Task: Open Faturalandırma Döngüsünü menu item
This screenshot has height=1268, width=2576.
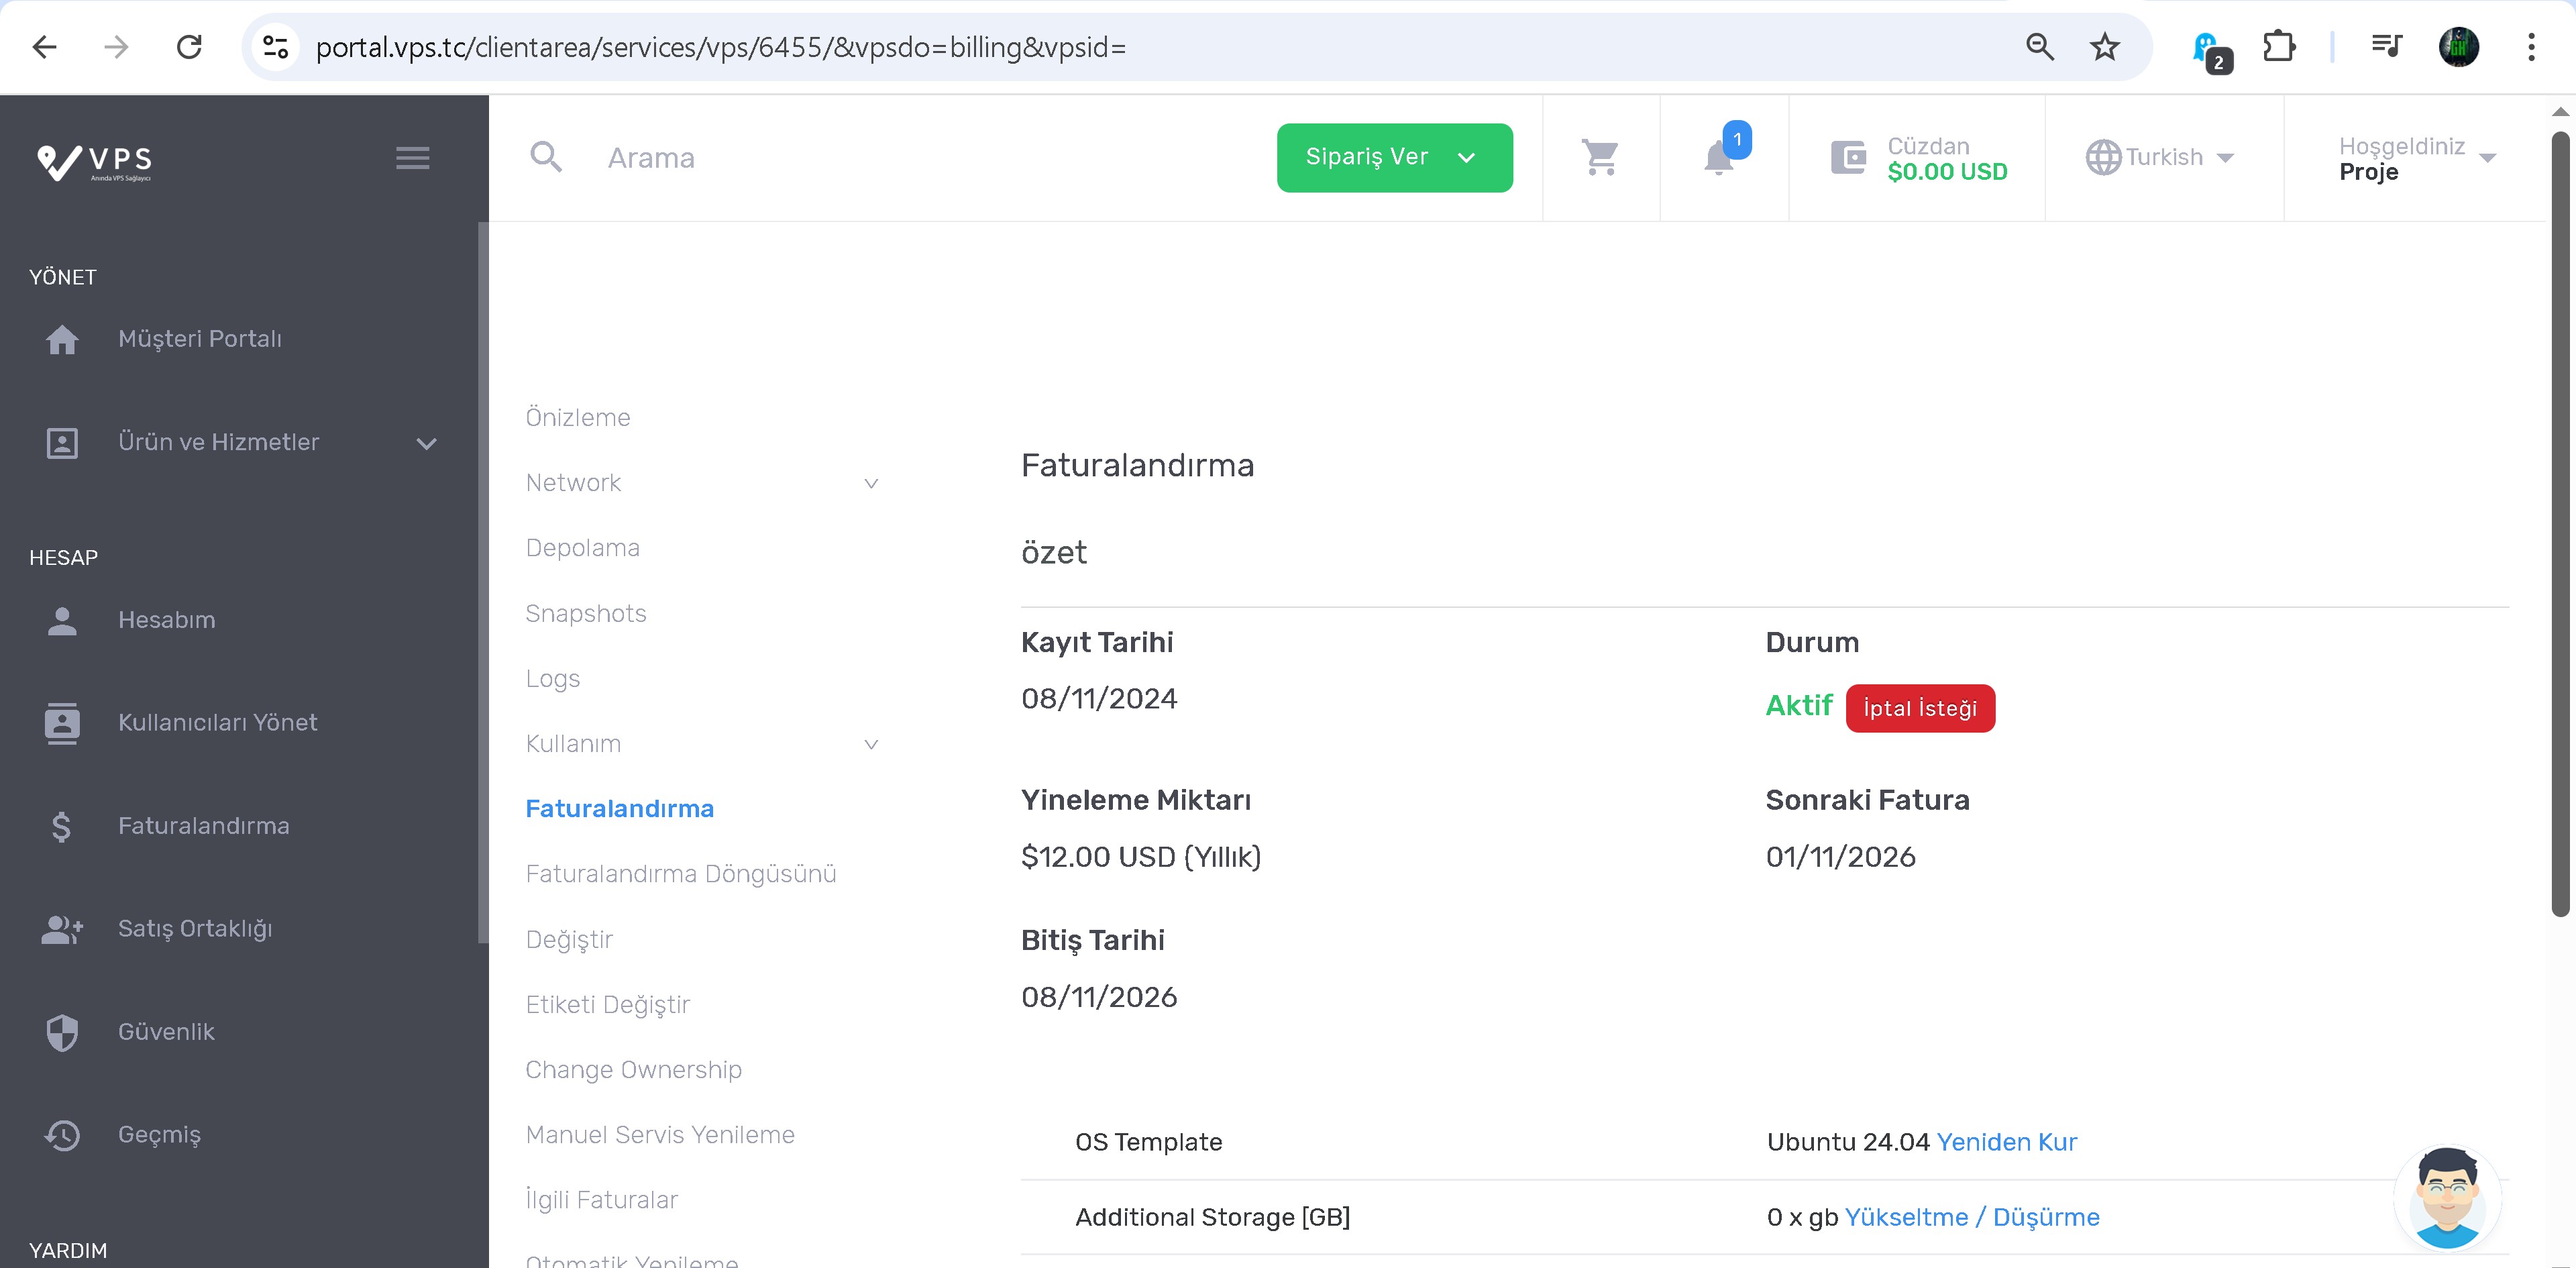Action: [x=681, y=875]
